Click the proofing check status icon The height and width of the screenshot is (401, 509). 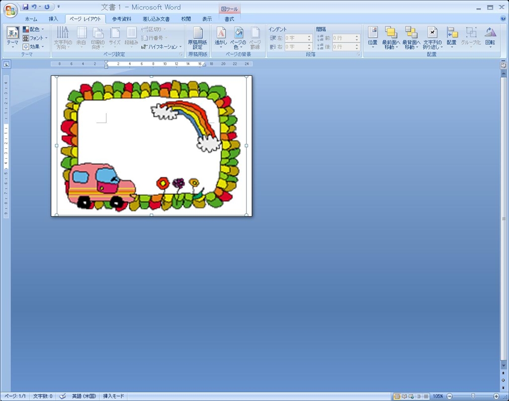click(x=63, y=396)
